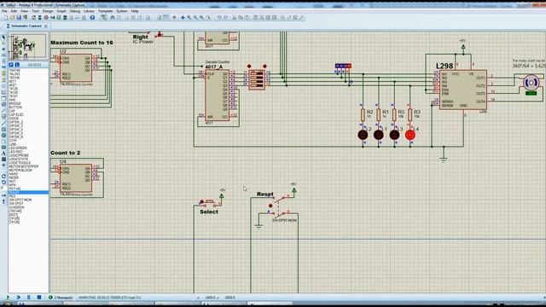Click the New Project toolbar icon

pos(6,17)
